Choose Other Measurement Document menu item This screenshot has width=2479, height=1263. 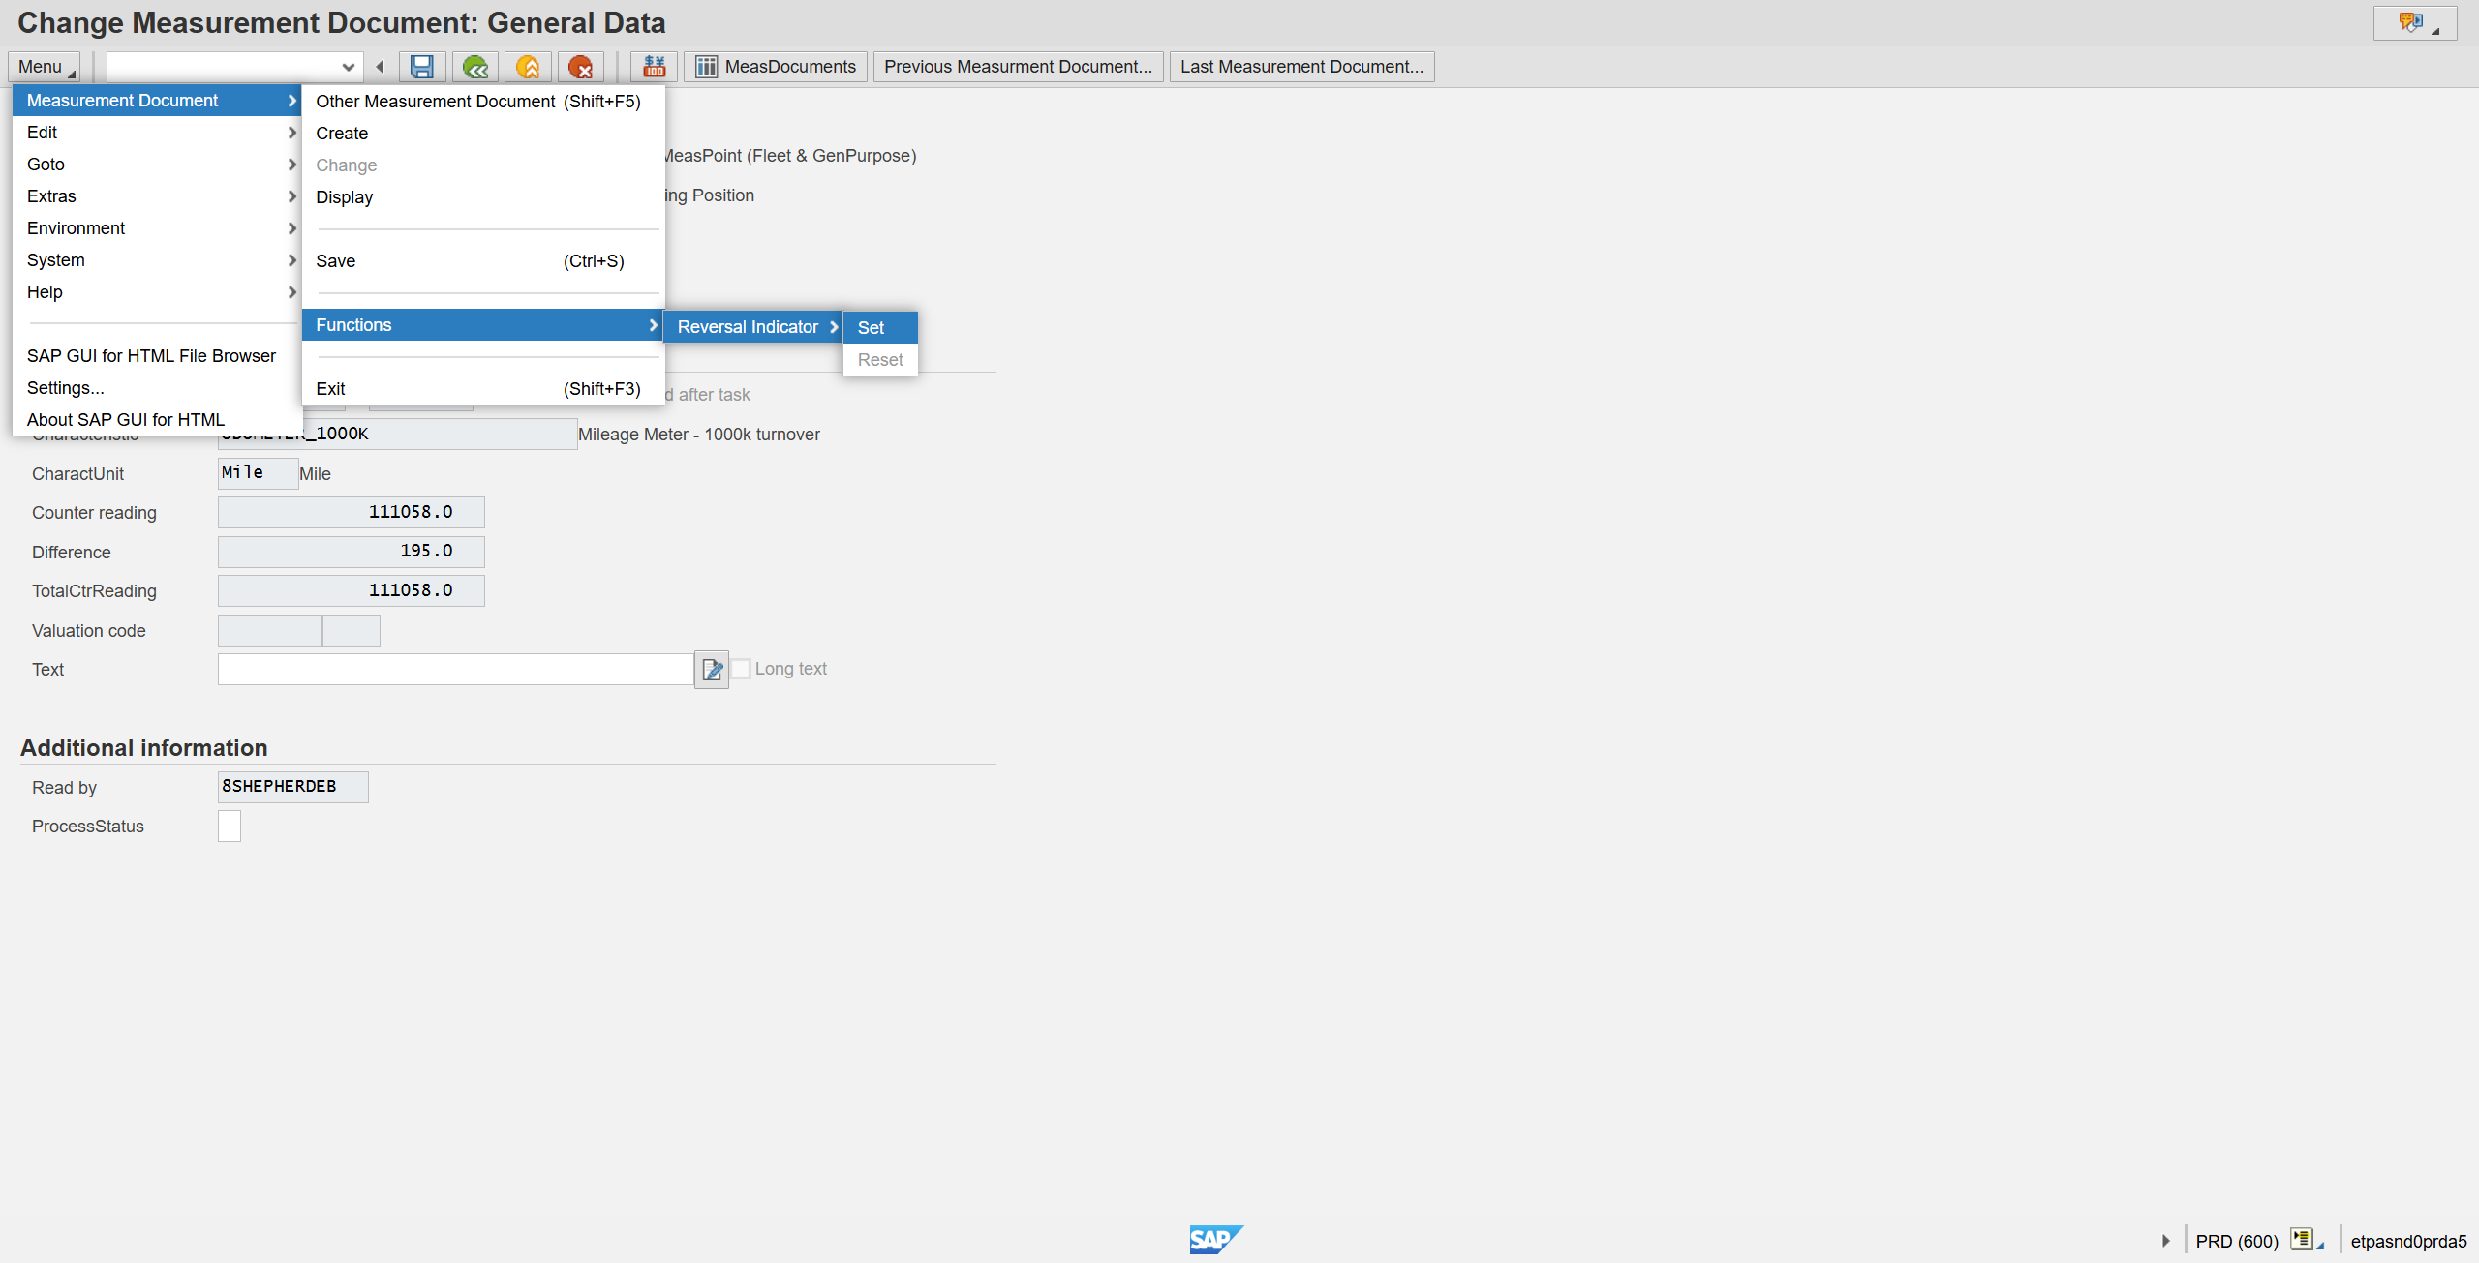pos(483,102)
